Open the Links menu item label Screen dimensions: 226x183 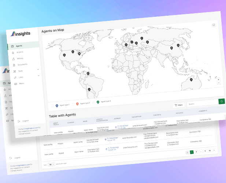coord(21,77)
